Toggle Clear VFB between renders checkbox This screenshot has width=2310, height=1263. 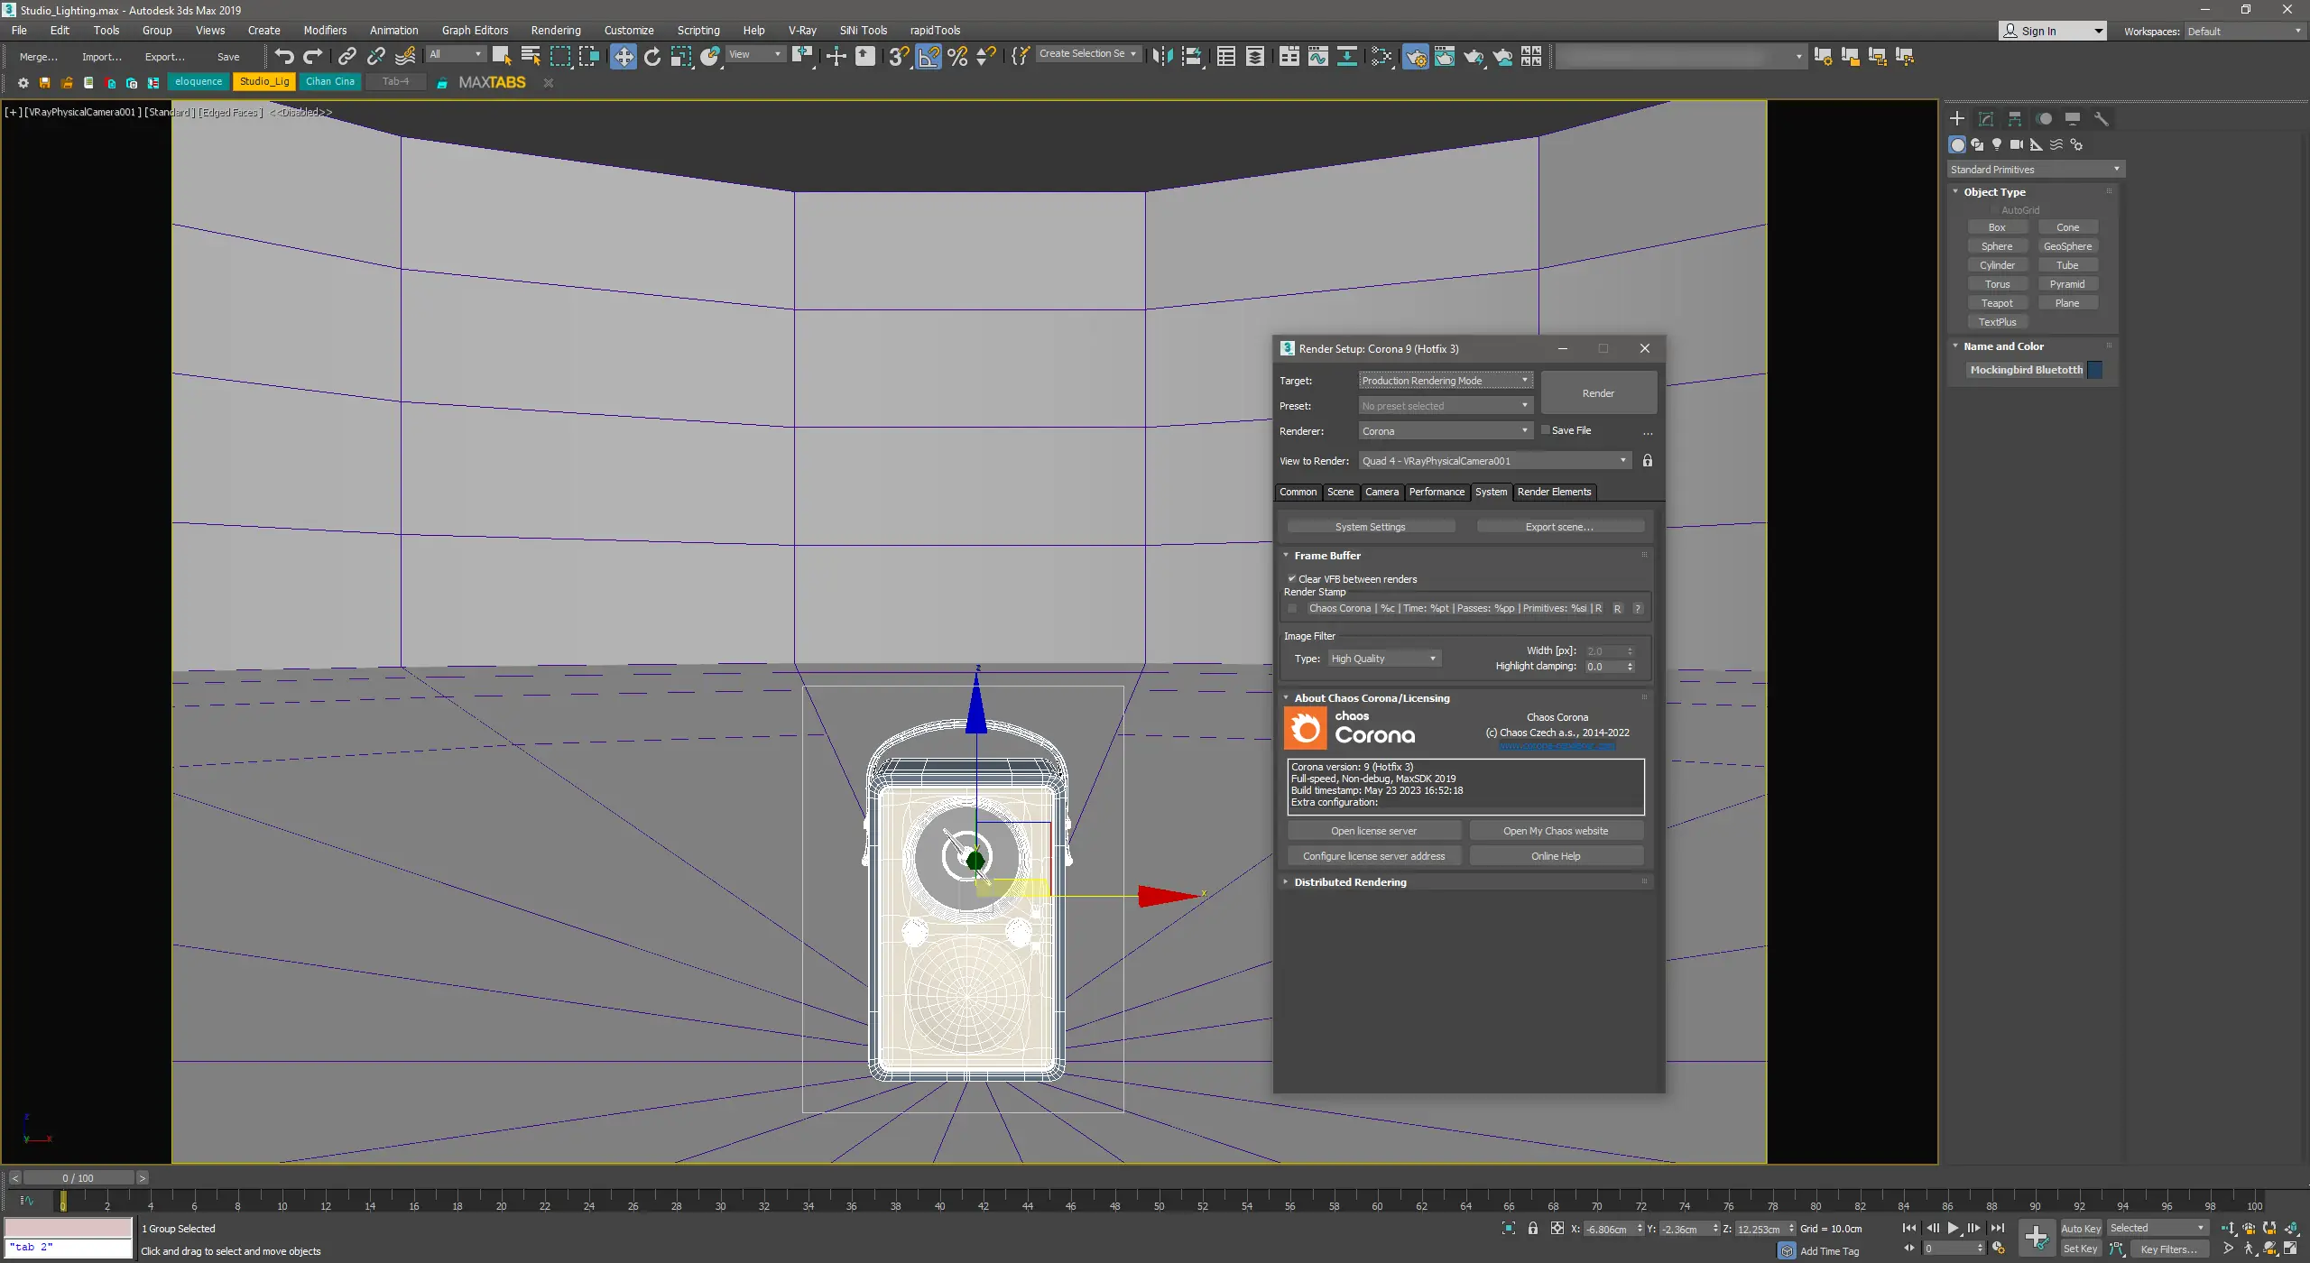click(1292, 578)
